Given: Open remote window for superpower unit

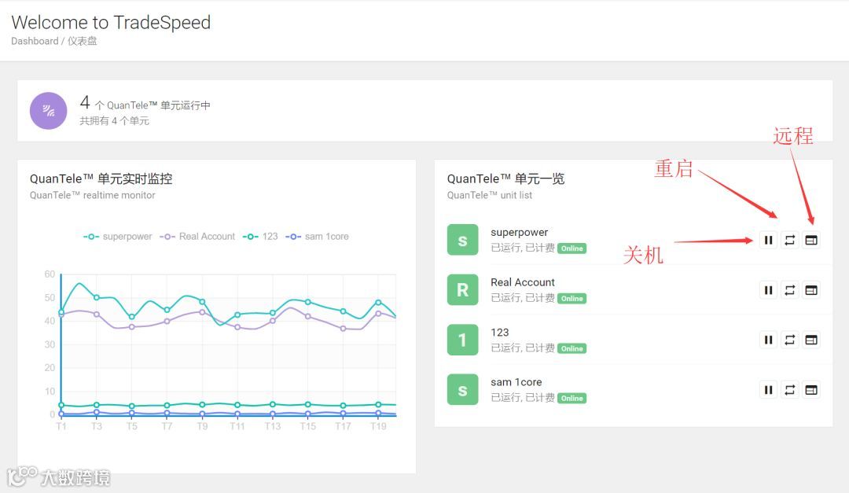Looking at the screenshot, I should tap(811, 240).
